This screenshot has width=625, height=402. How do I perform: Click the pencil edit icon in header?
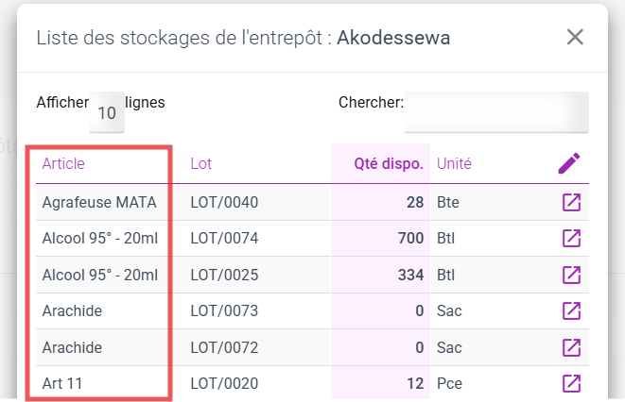tap(568, 163)
